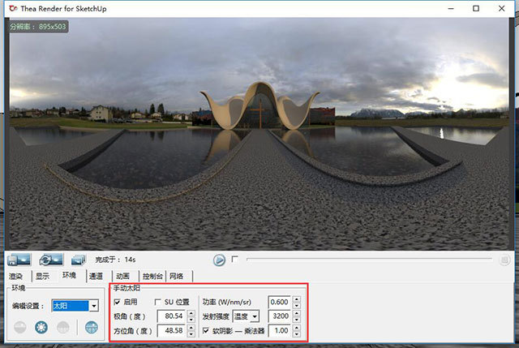The width and height of the screenshot is (519, 348).
Task: Click the 极角 value field 80.54
Action: (171, 316)
